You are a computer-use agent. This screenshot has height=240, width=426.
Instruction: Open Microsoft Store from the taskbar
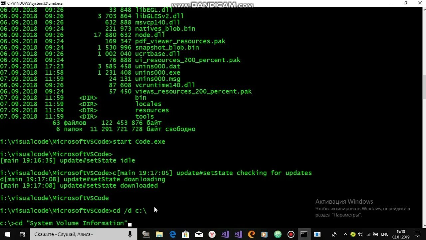(x=186, y=234)
